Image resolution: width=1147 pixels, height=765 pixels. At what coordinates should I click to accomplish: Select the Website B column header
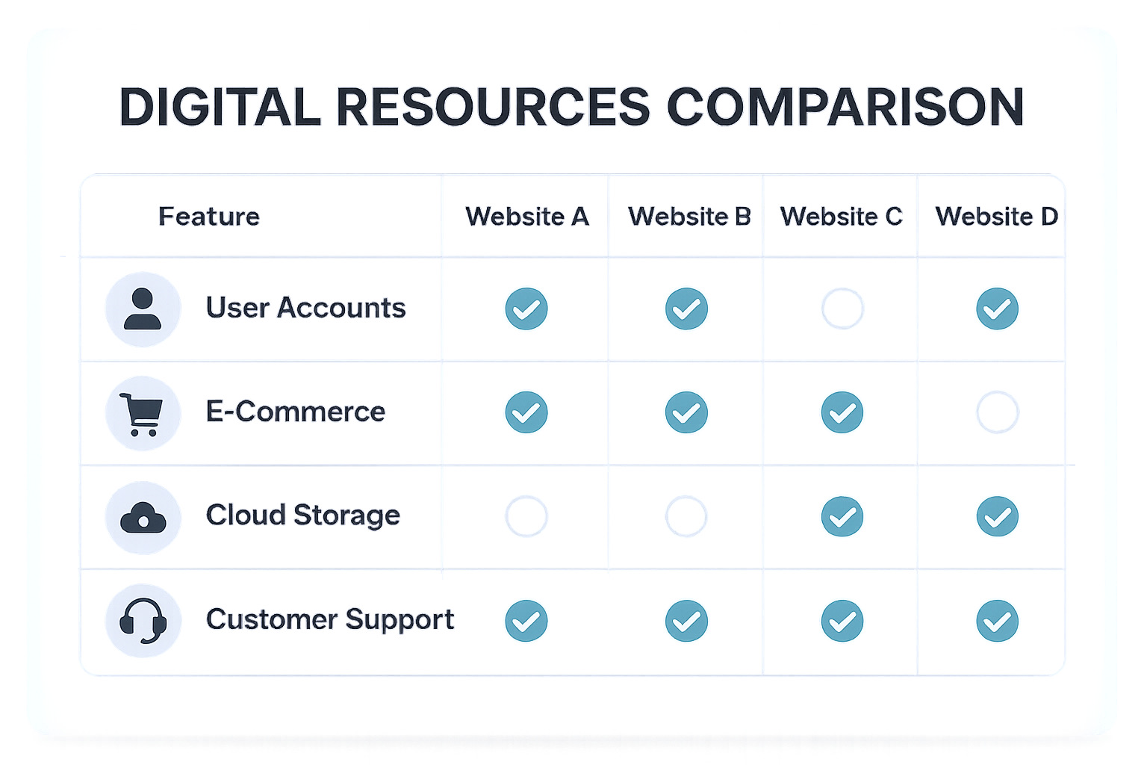click(689, 217)
